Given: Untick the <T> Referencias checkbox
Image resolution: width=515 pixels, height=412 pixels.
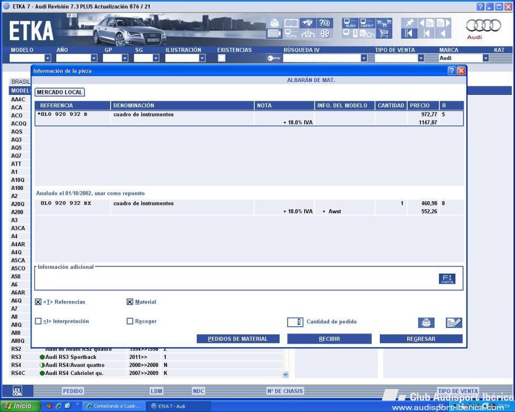Looking at the screenshot, I should [38, 302].
